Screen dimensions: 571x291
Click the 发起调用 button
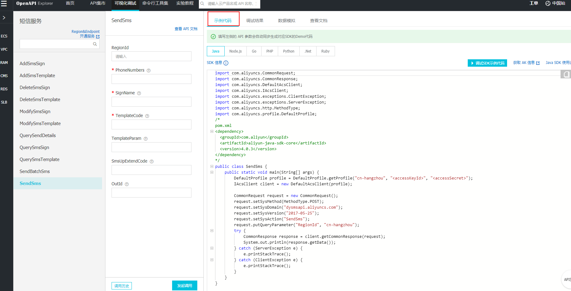pyautogui.click(x=185, y=285)
